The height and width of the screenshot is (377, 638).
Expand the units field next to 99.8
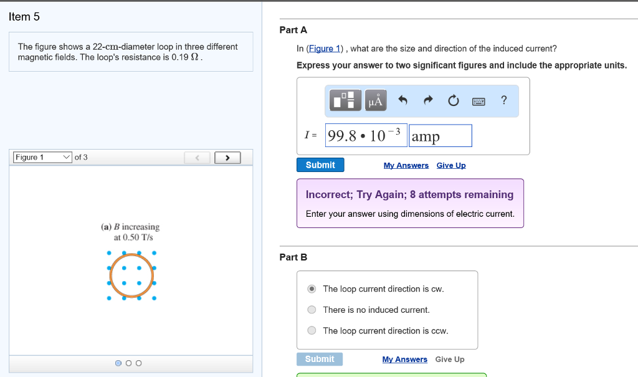tap(440, 135)
